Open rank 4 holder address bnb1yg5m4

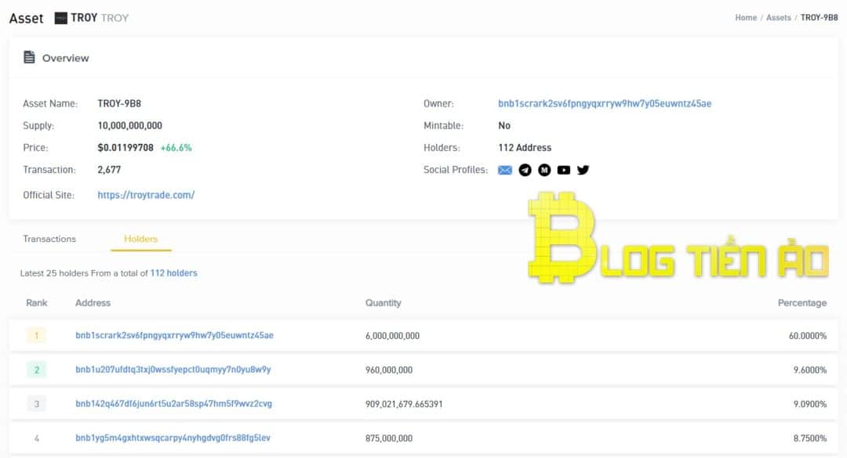tap(173, 438)
